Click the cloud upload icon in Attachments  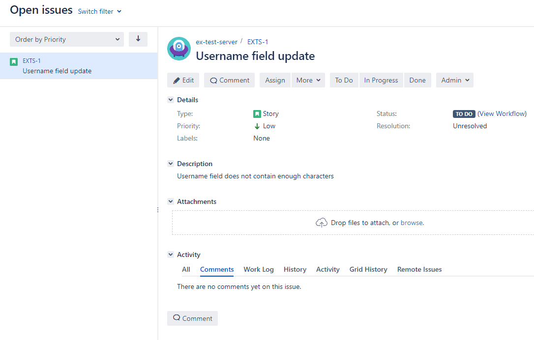(322, 223)
